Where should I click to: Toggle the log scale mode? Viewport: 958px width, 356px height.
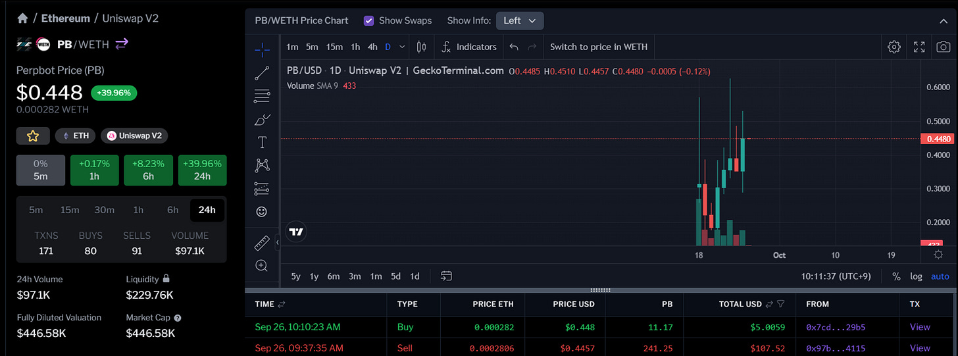916,276
